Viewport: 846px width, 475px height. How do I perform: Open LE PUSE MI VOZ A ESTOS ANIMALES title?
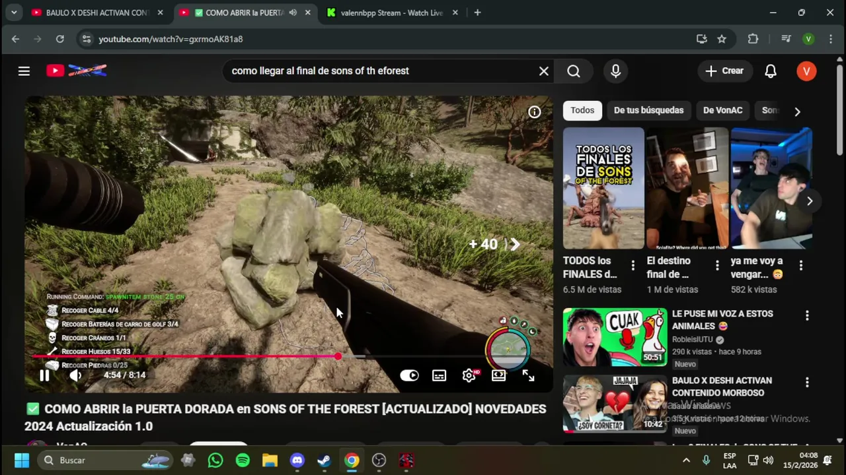click(x=722, y=320)
